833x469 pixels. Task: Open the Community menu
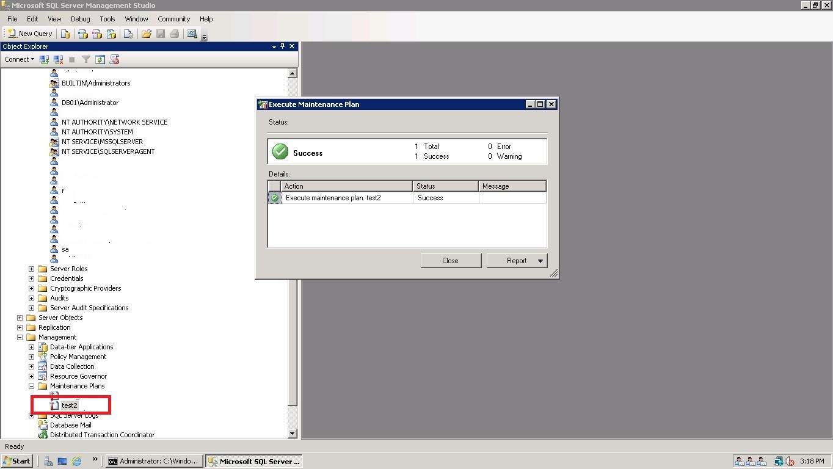tap(174, 19)
